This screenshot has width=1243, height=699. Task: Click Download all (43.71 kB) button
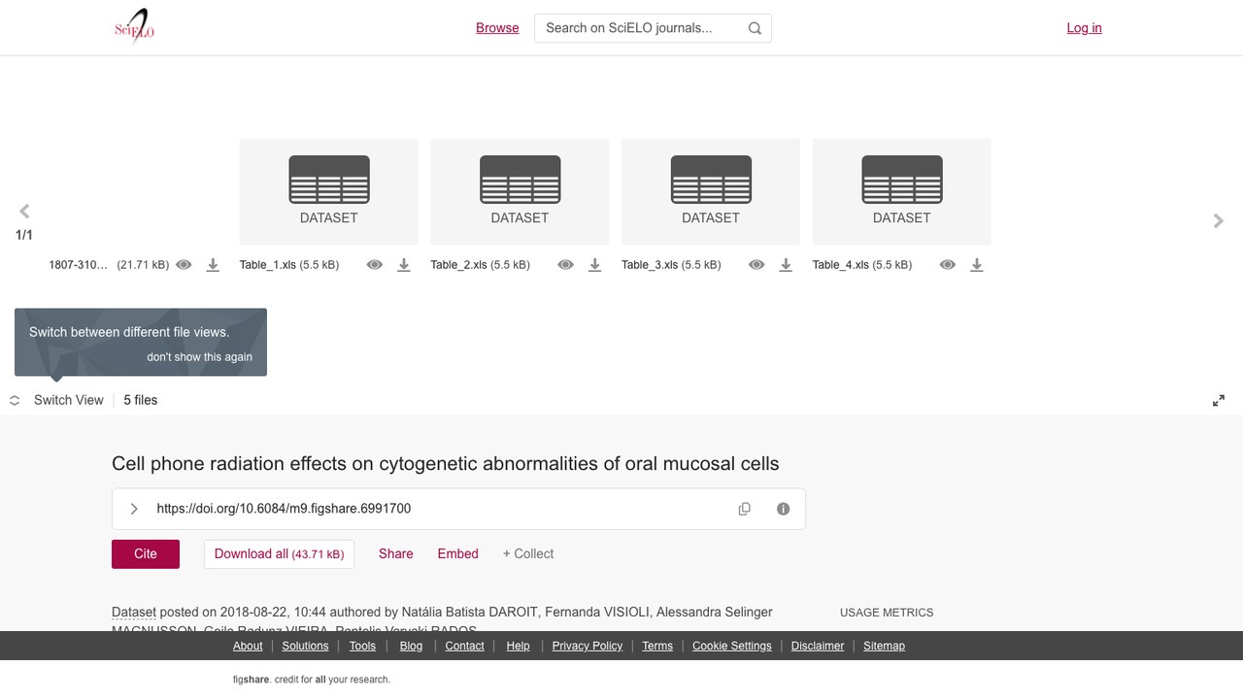coord(279,554)
